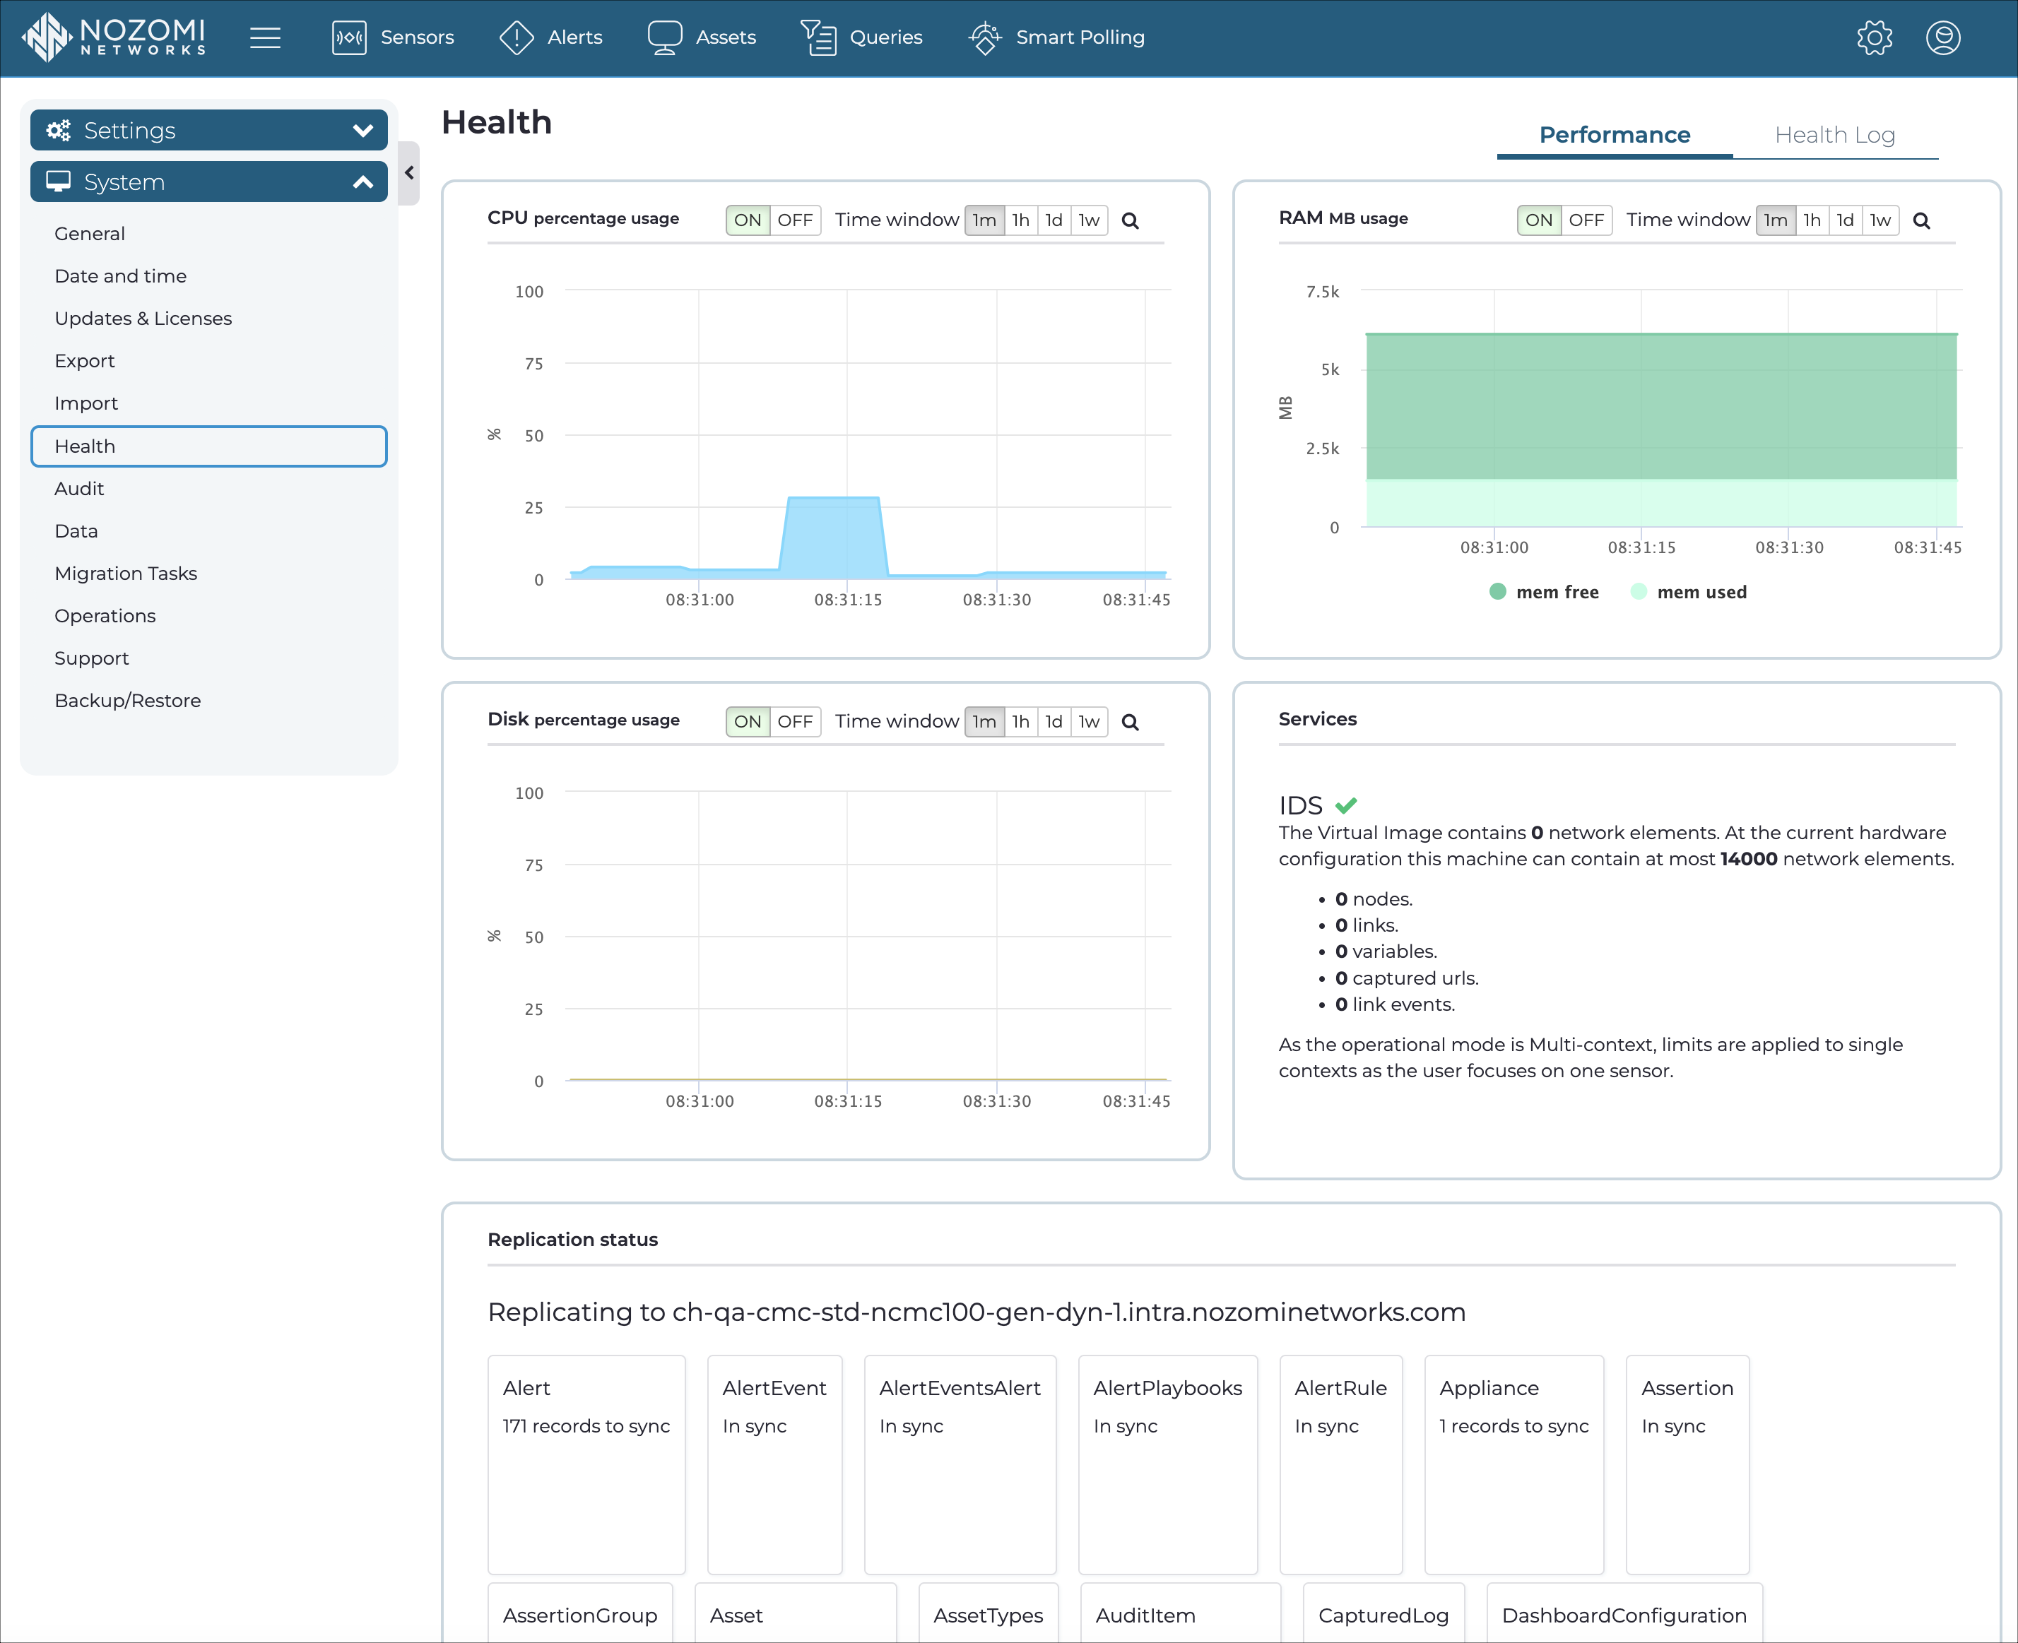The height and width of the screenshot is (1643, 2018).
Task: Click the Assets monitor icon
Action: click(x=664, y=38)
